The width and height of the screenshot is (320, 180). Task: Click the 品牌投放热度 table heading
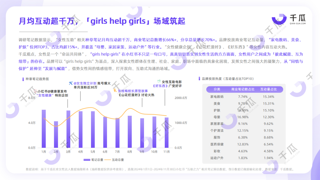point(228,79)
